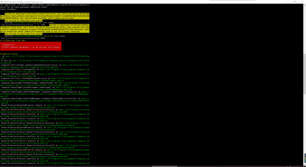Click the 'Token (hidden):' prompt line
Image resolution: width=306 pixels, height=167 pixels.
[8, 9]
